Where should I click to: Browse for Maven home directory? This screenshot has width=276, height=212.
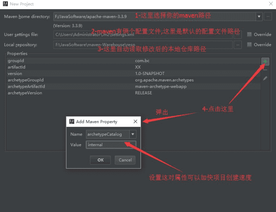click(x=268, y=17)
